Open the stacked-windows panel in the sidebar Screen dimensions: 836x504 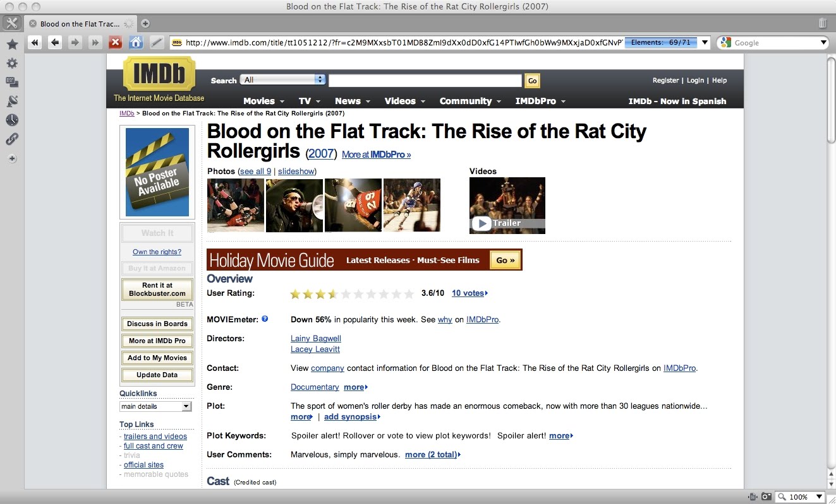point(12,82)
